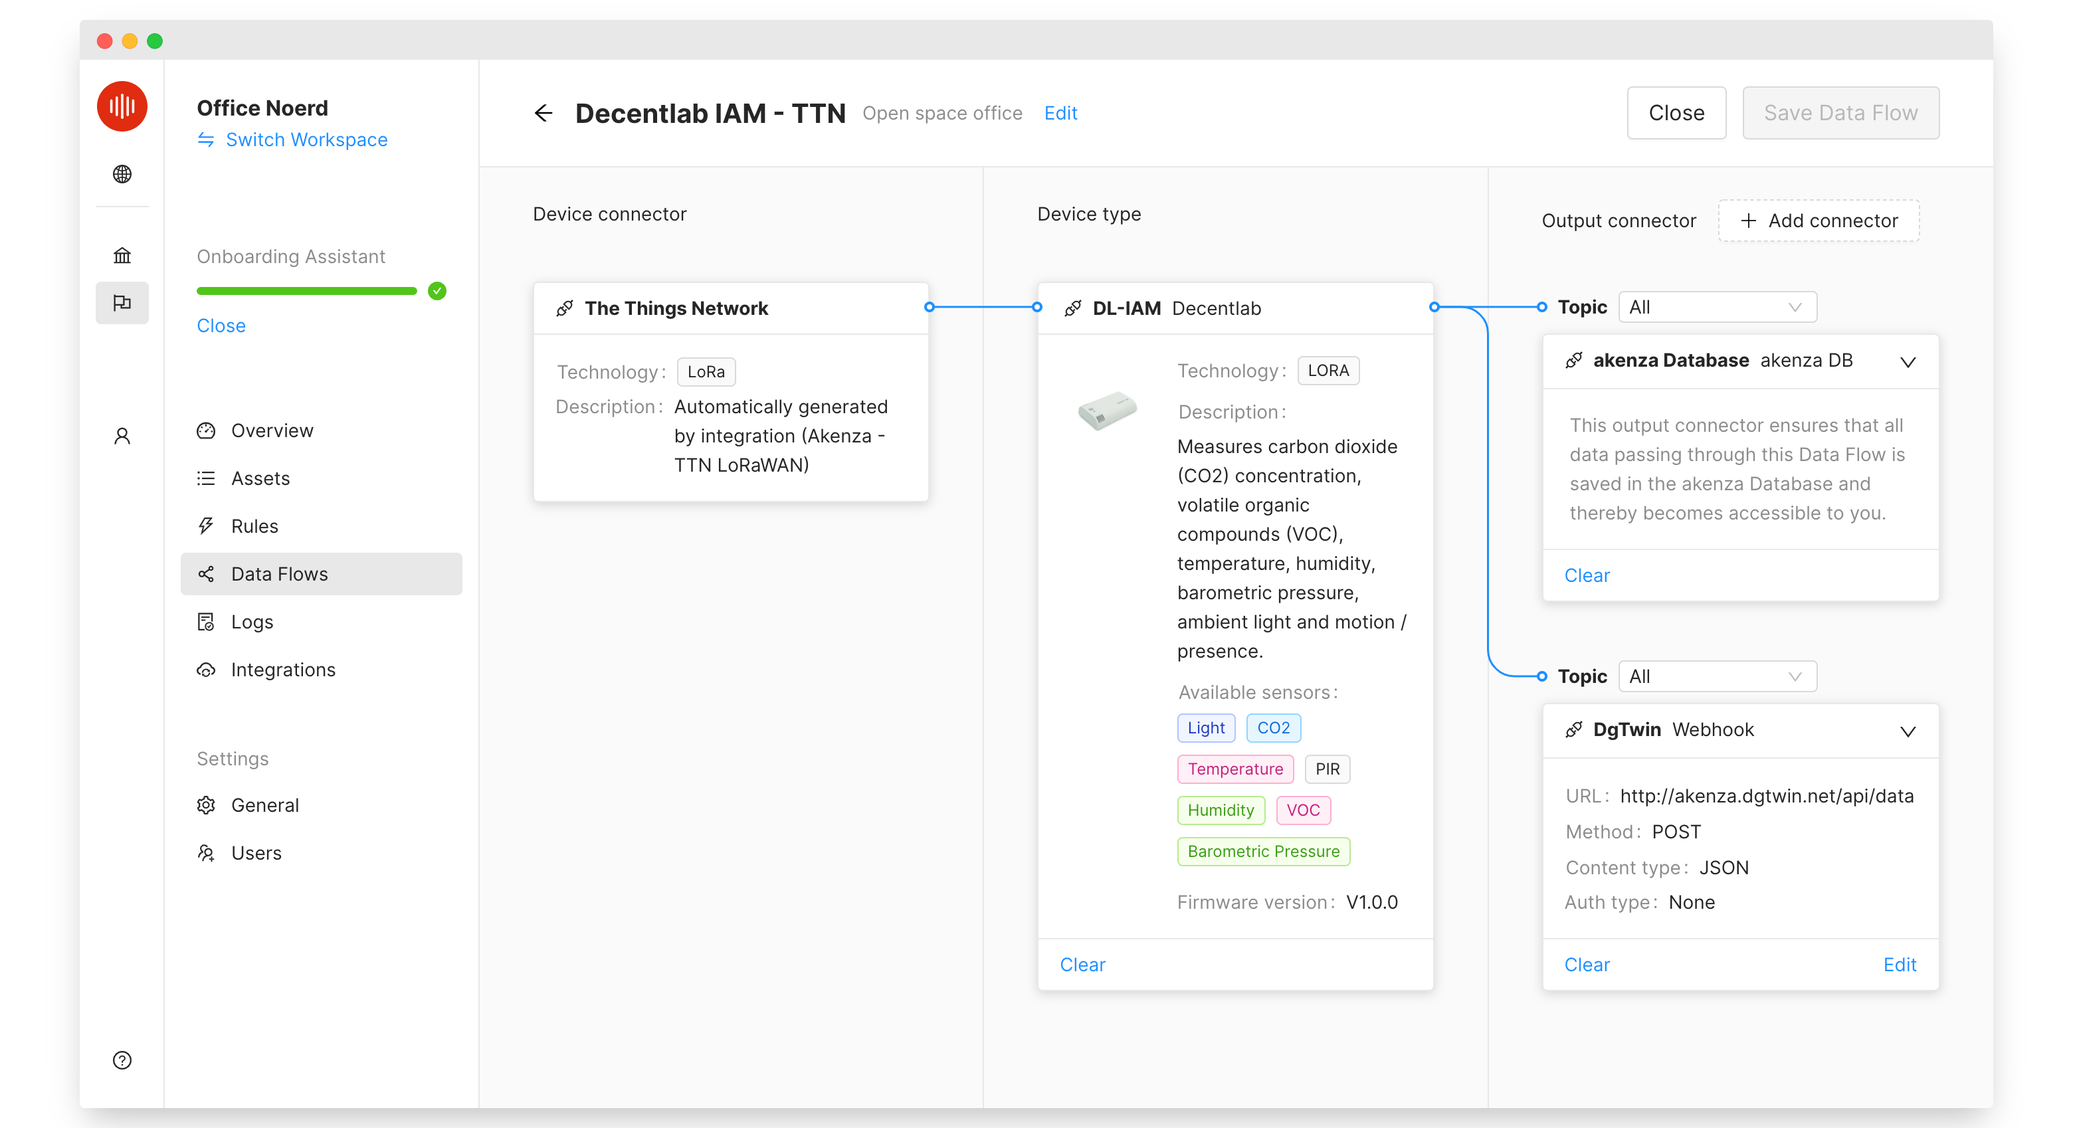
Task: Click Switch Workspace link
Action: tap(306, 140)
